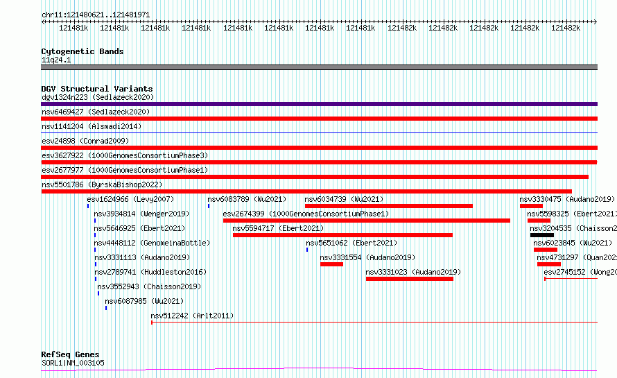The height and width of the screenshot is (378, 617).
Task: Click nsv2789741 (Huddleston2016) label
Action: 150,272
